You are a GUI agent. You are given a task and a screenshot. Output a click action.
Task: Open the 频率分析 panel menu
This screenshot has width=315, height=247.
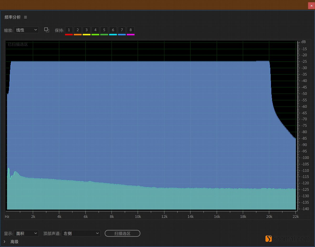pos(25,17)
